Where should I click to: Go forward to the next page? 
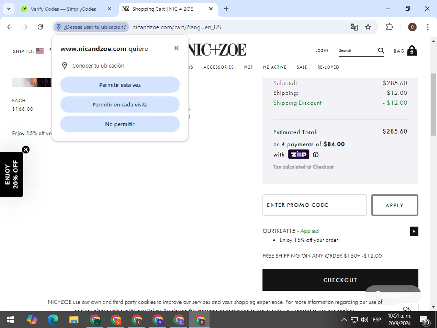point(25,27)
